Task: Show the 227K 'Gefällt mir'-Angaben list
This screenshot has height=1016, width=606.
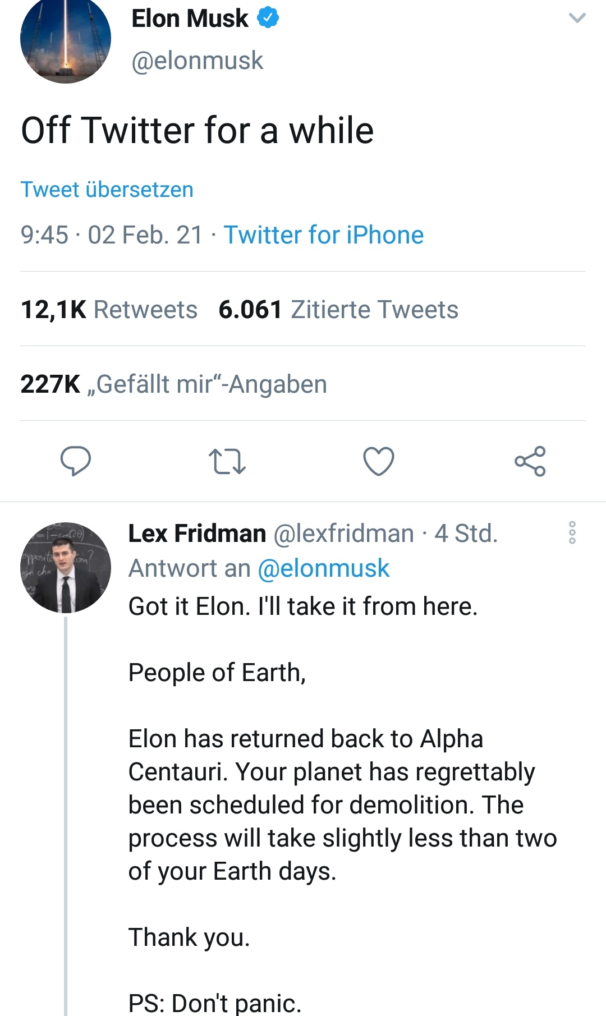Action: tap(173, 384)
